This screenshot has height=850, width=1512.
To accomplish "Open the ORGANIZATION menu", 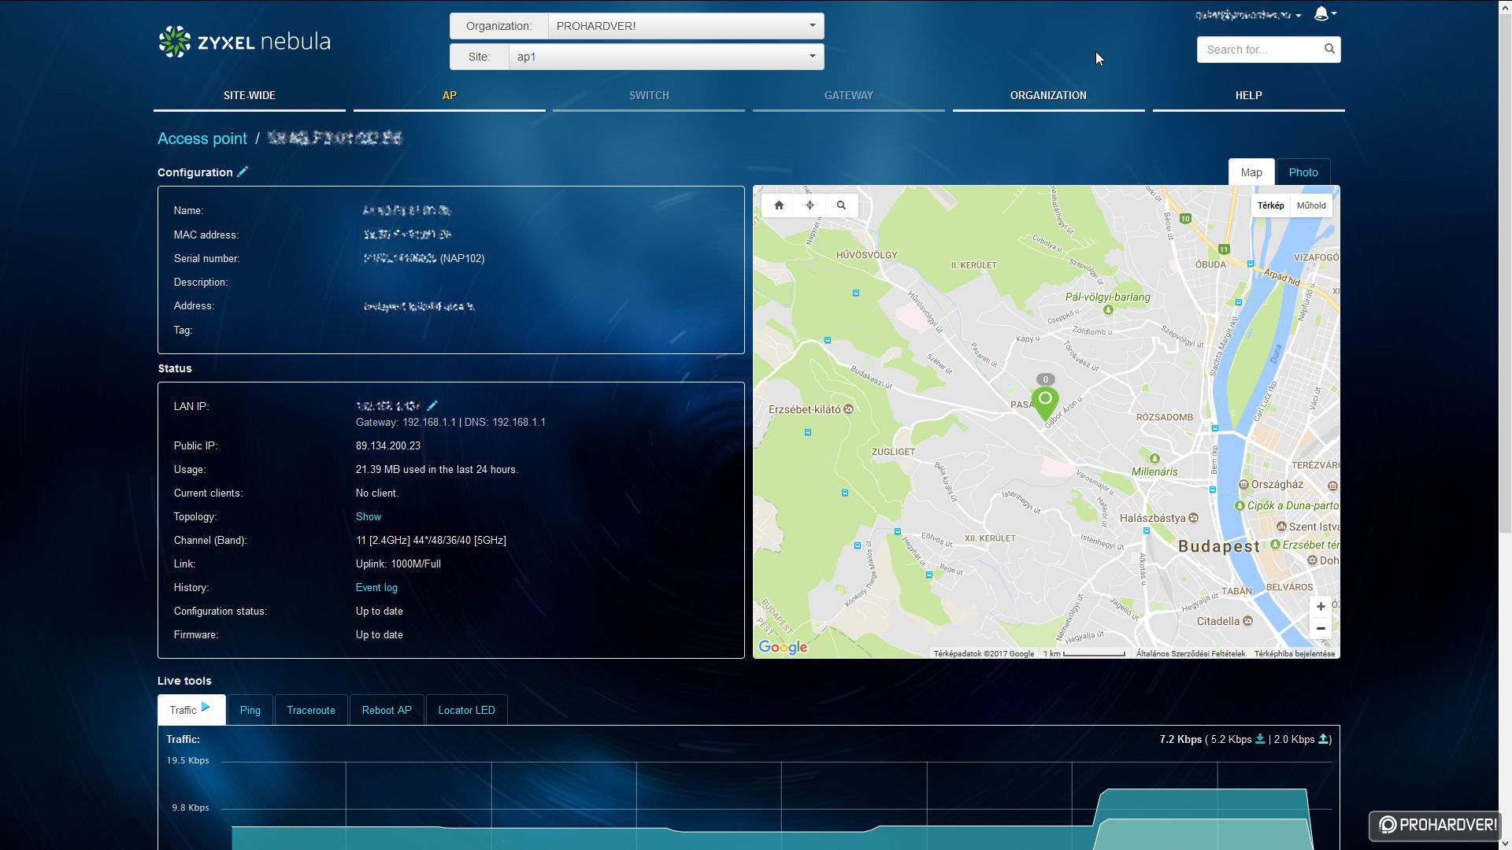I will click(x=1048, y=95).
